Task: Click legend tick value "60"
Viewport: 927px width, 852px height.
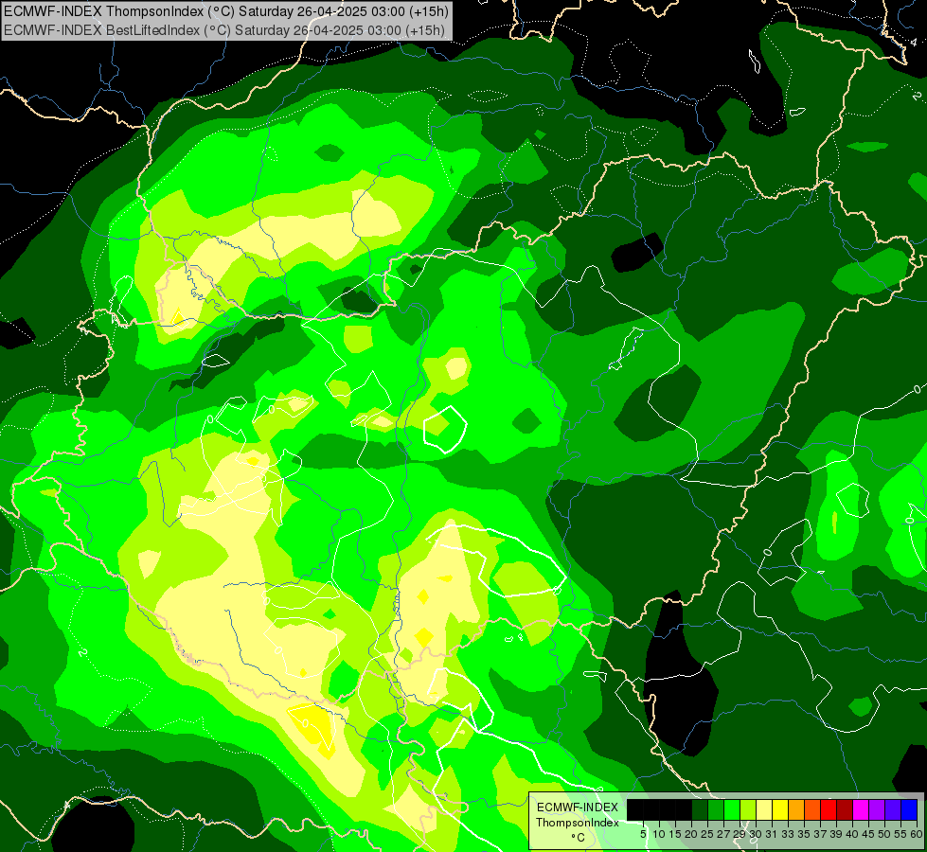Action: point(917,834)
